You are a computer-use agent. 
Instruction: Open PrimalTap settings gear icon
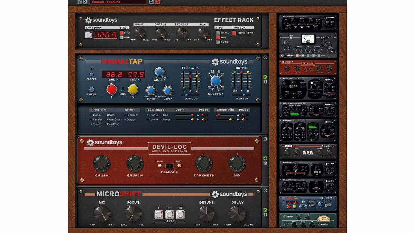tap(265, 58)
